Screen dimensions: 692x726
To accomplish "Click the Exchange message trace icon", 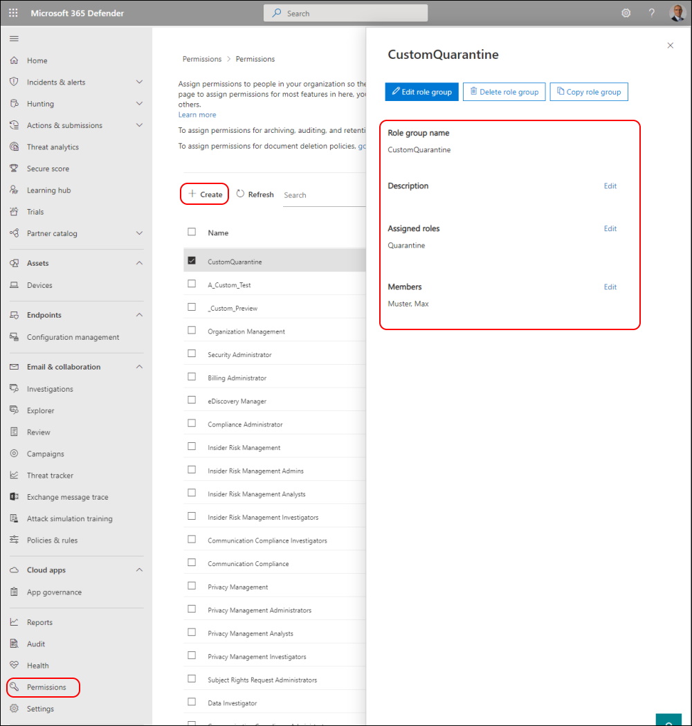I will [x=15, y=496].
